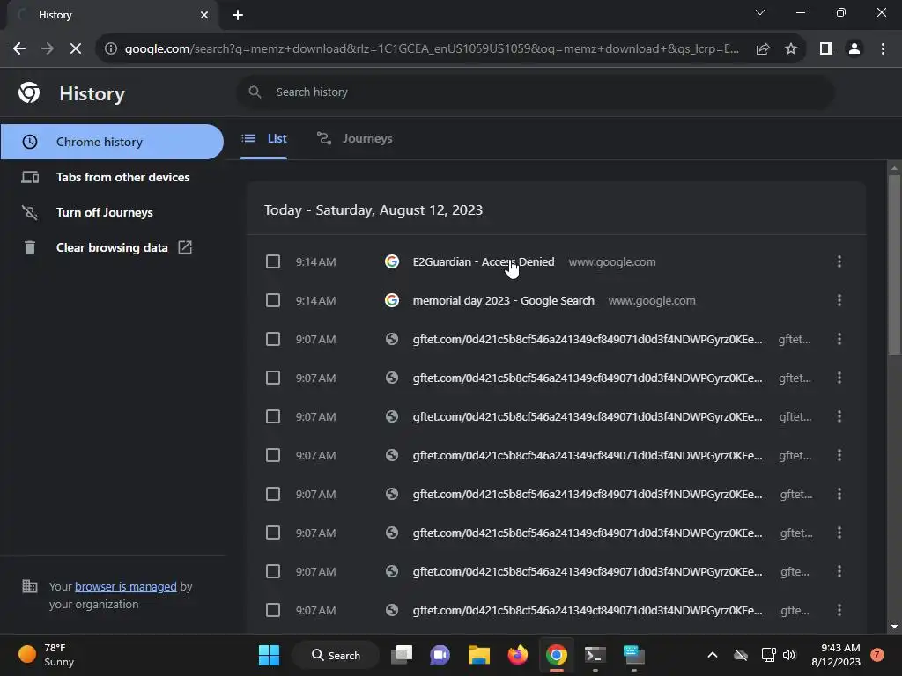Viewport: 902px width, 676px height.
Task: Launch Firefox from the taskbar
Action: [518, 655]
